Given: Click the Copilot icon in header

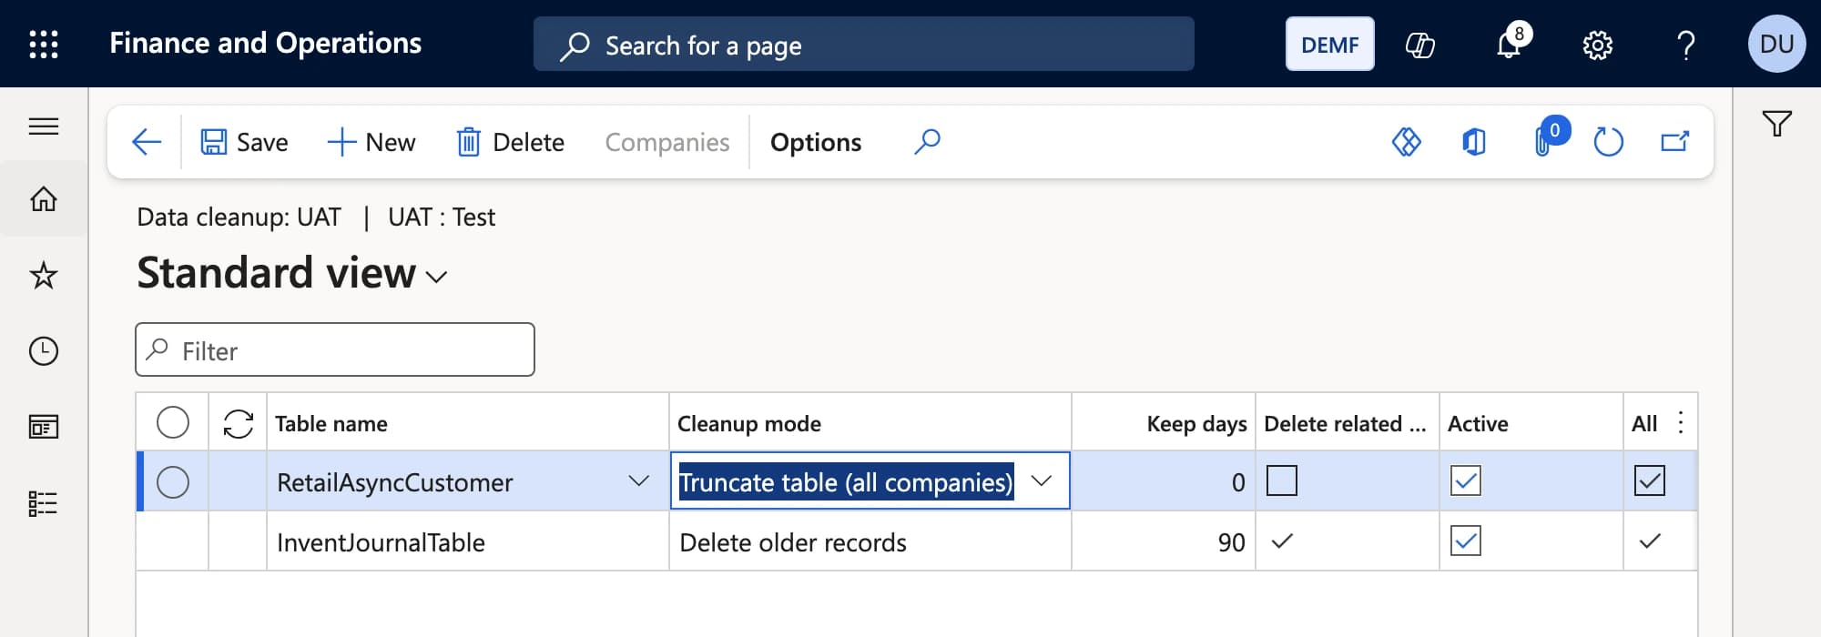Looking at the screenshot, I should (1419, 45).
